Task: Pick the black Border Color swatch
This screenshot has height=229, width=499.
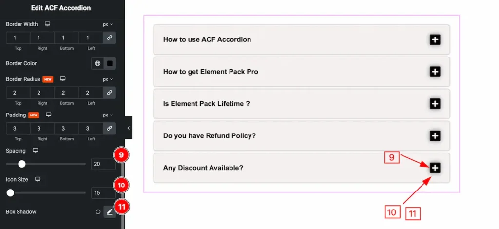Action: [110, 63]
